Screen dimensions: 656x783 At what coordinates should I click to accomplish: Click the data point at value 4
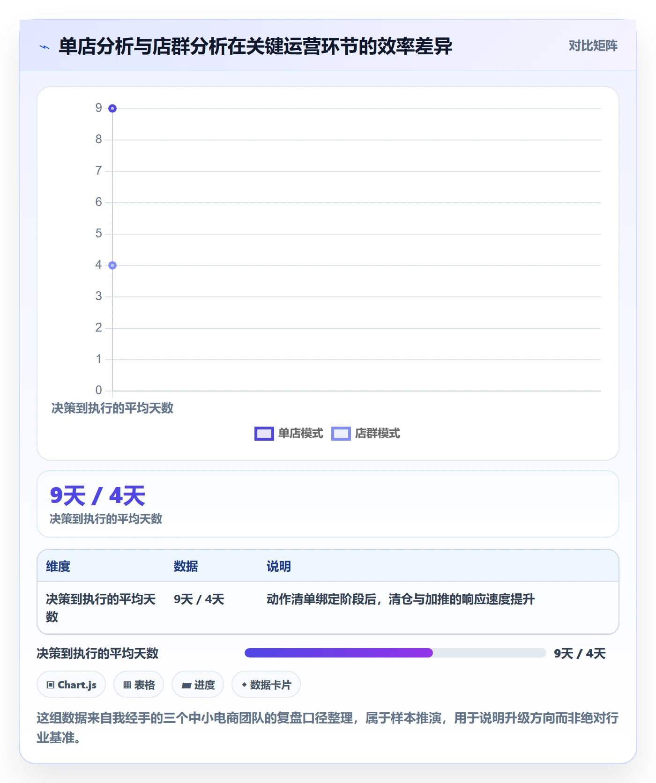click(112, 266)
